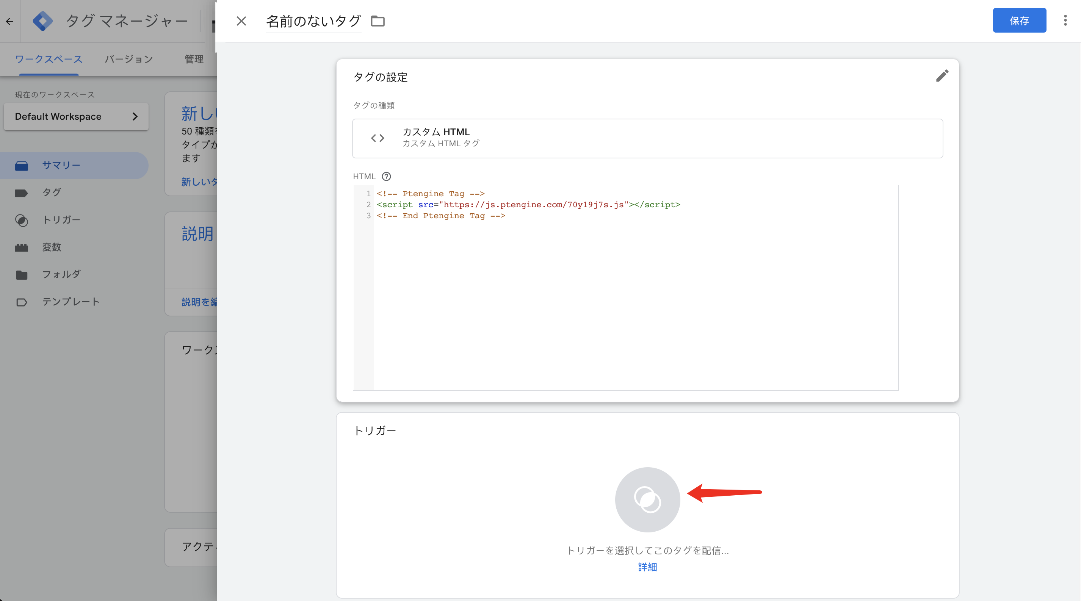Click the 説明を編集 link in background

tap(199, 302)
